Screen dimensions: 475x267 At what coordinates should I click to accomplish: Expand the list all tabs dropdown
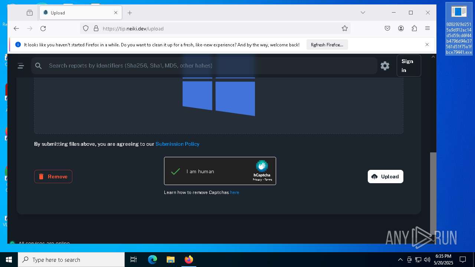pyautogui.click(x=363, y=13)
